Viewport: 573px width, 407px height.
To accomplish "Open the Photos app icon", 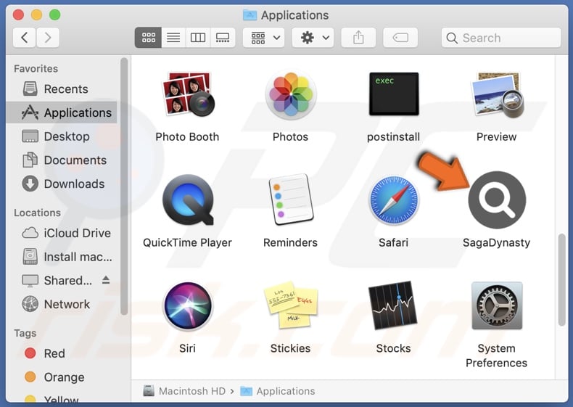I will pos(291,94).
